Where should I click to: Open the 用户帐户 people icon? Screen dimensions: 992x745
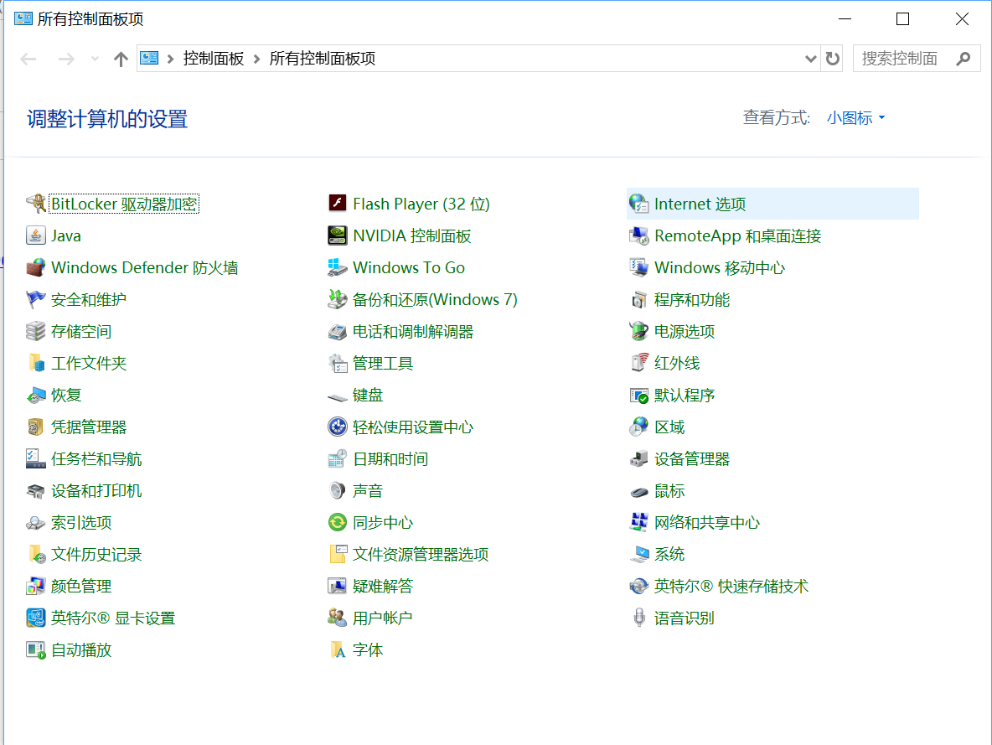click(x=337, y=618)
